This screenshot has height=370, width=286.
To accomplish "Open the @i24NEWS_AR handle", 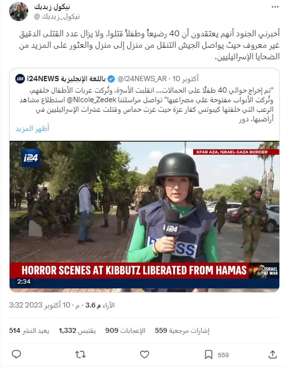I will 142,79.
